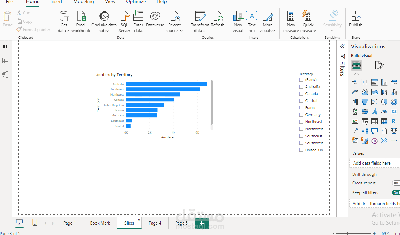Select the table visual

[375, 121]
